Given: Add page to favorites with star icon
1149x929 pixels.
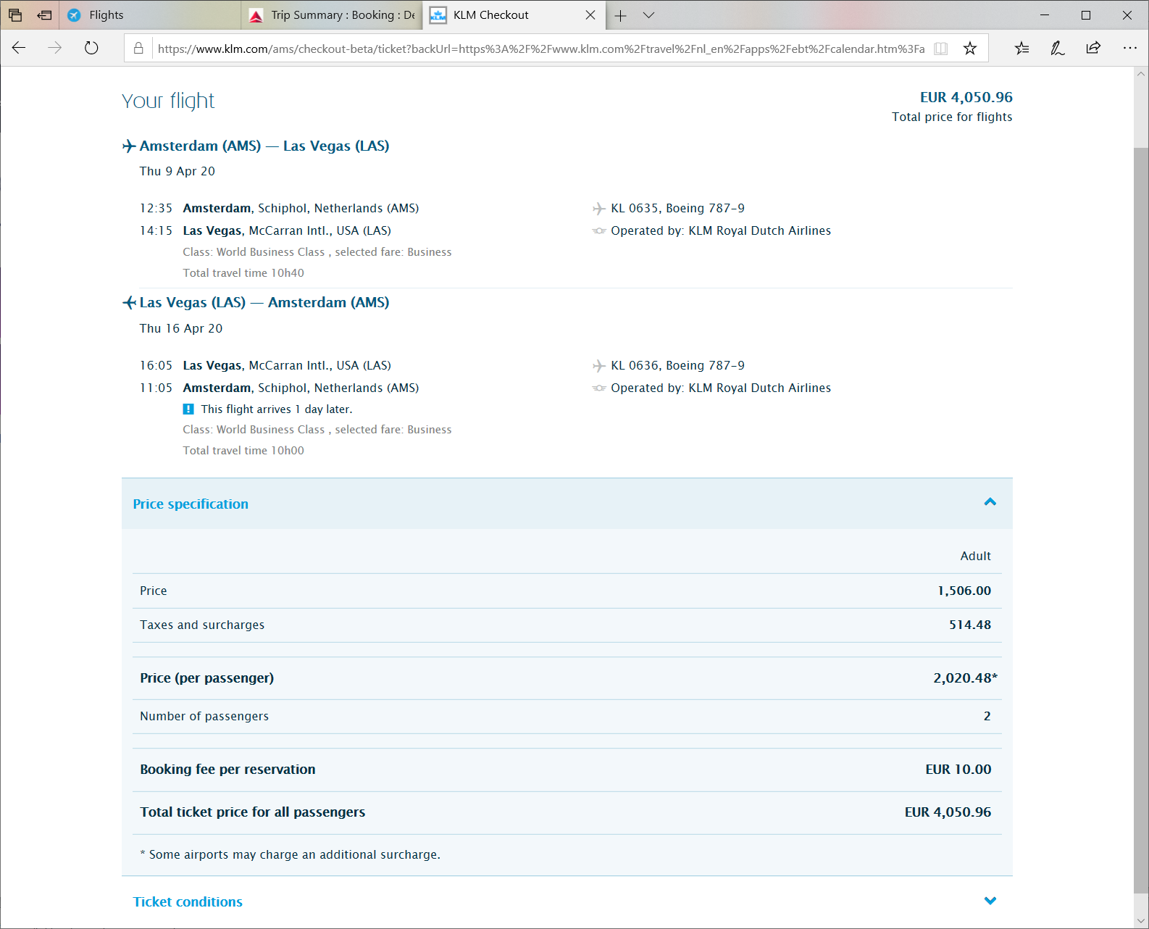Looking at the screenshot, I should [970, 49].
